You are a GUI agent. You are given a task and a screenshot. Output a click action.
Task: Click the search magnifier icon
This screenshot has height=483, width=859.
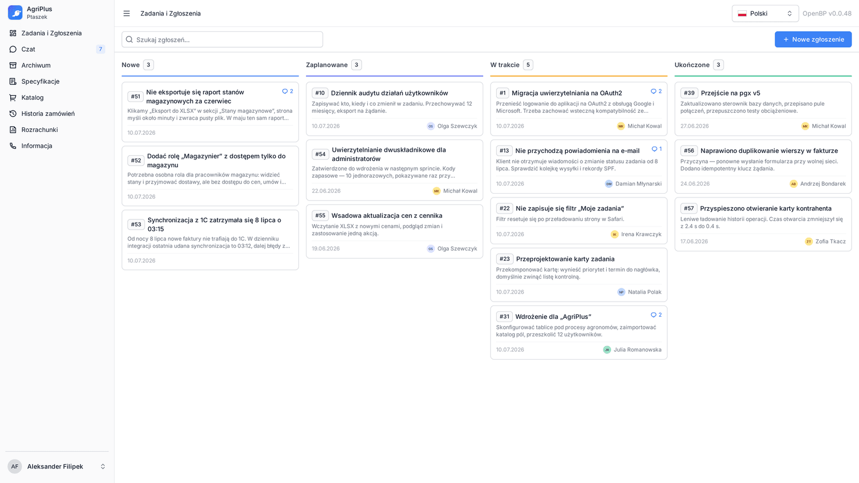(x=129, y=40)
